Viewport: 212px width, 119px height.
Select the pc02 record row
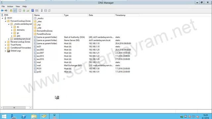point(82,72)
